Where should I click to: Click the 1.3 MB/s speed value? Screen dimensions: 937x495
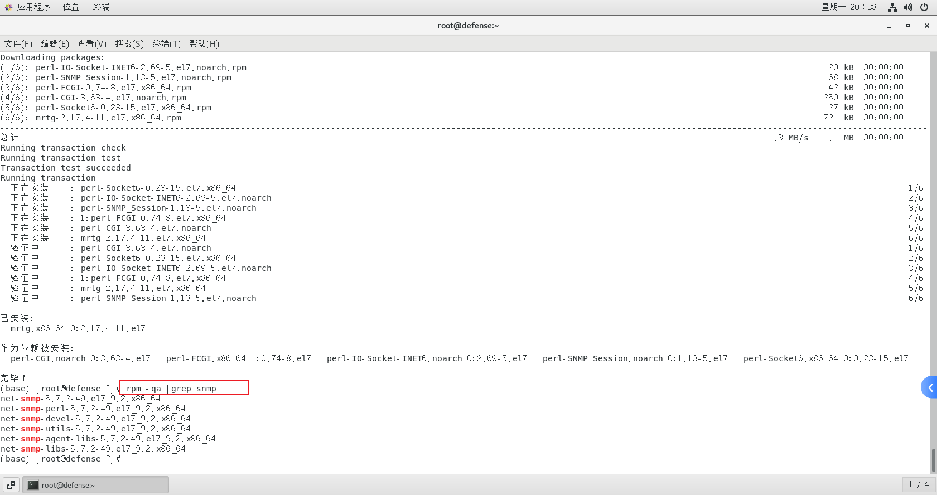(788, 138)
